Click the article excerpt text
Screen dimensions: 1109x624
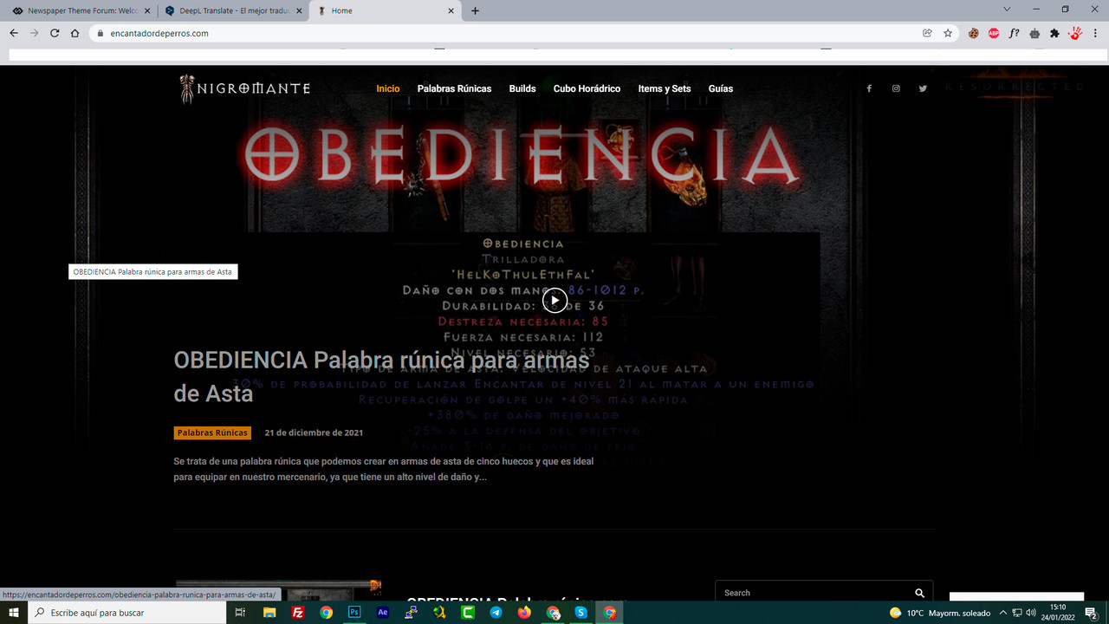pyautogui.click(x=384, y=469)
